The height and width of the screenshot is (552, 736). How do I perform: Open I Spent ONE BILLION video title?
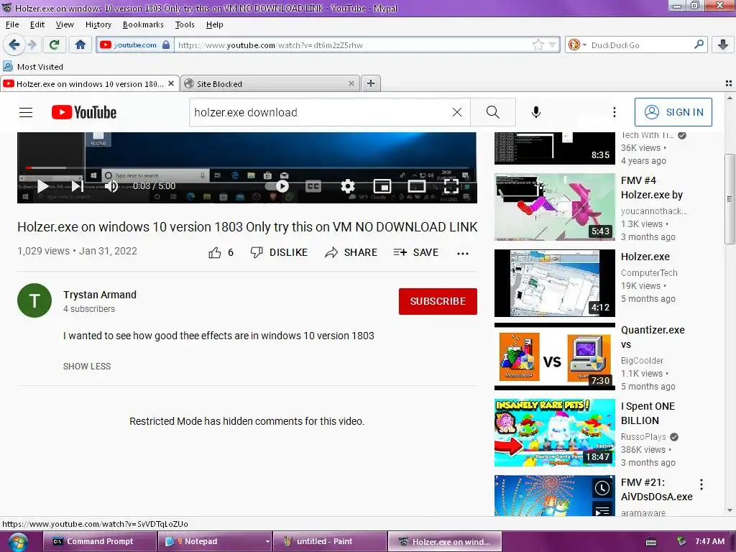(x=648, y=413)
